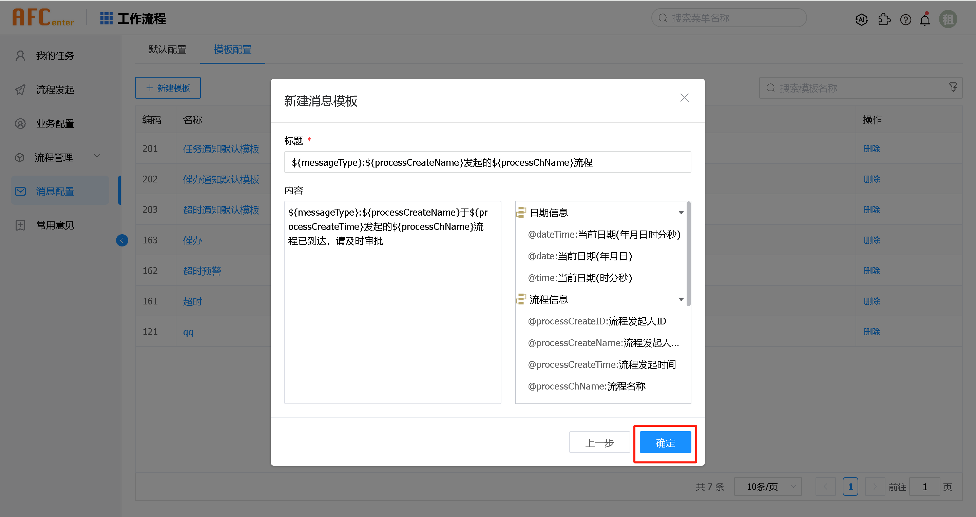Image resolution: width=976 pixels, height=517 pixels.
Task: Open the AI assistant icon in the top bar
Action: [x=862, y=19]
